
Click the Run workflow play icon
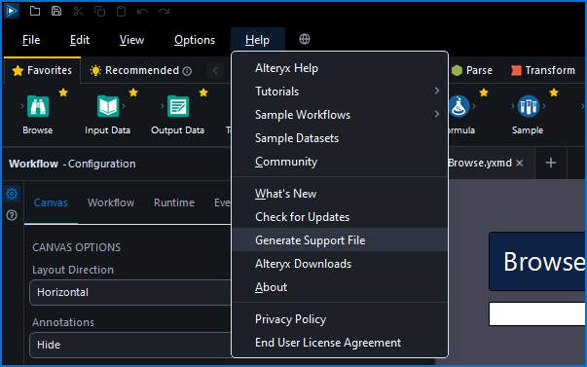pyautogui.click(x=12, y=11)
